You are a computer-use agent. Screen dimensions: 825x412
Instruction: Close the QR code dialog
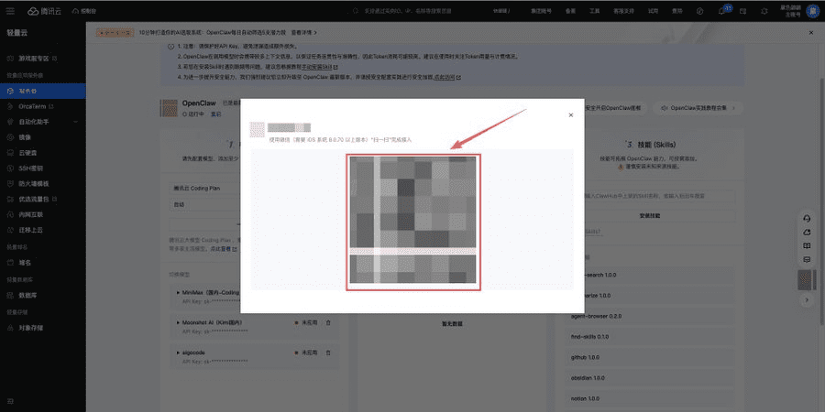coord(571,114)
